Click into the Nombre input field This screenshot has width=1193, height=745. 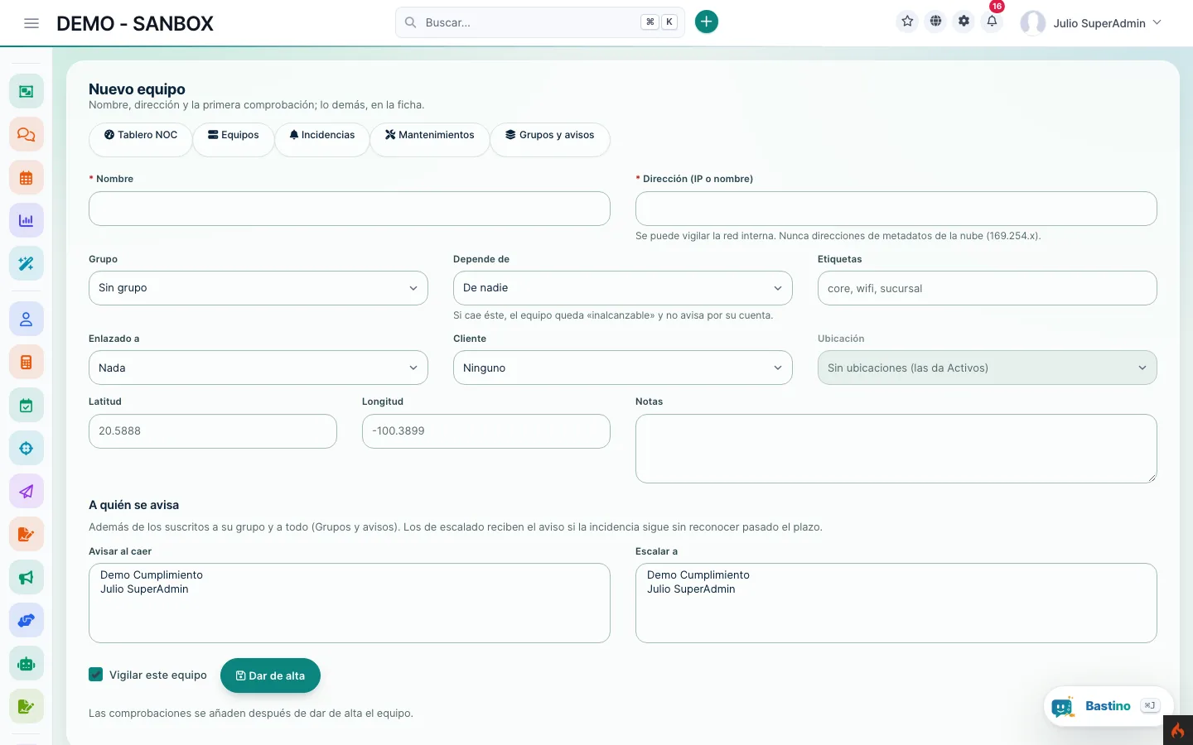350,209
